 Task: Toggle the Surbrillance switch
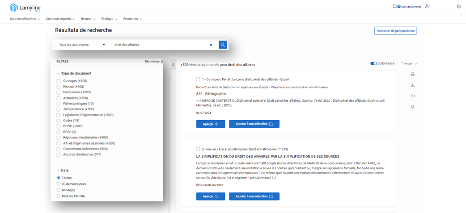click(x=373, y=63)
